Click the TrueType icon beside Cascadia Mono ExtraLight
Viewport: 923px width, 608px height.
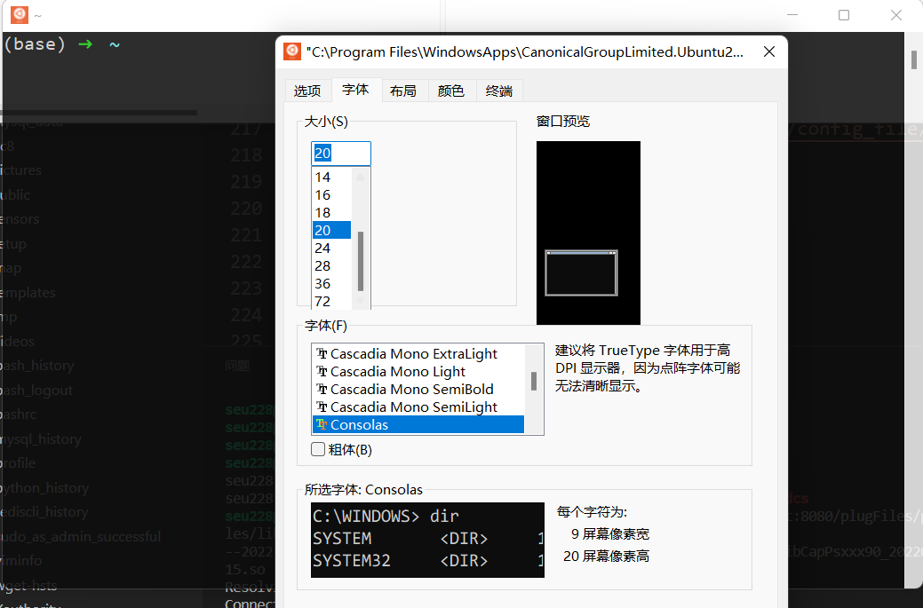(x=322, y=353)
